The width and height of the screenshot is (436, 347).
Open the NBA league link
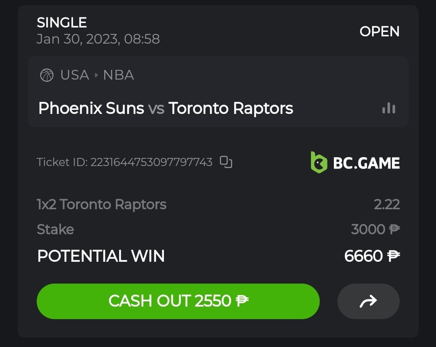(118, 75)
